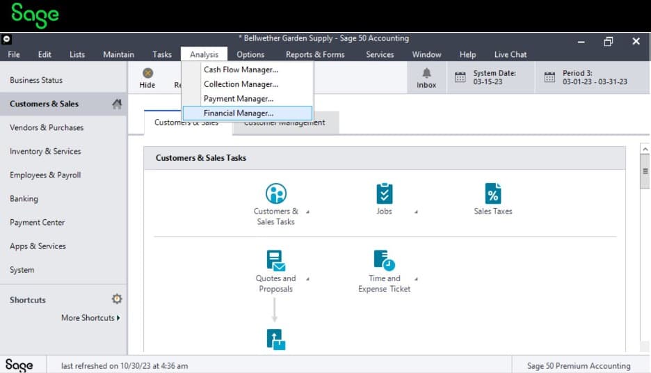Expand the Jobs dropdown arrow

(x=416, y=212)
